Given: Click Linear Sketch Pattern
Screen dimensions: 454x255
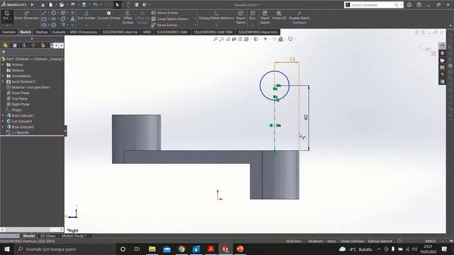Looking at the screenshot, I should (x=170, y=19).
